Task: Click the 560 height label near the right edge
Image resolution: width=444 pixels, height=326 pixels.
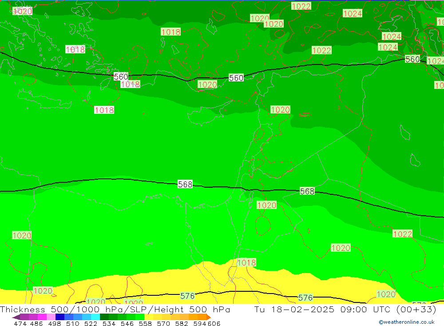Action: [x=412, y=59]
